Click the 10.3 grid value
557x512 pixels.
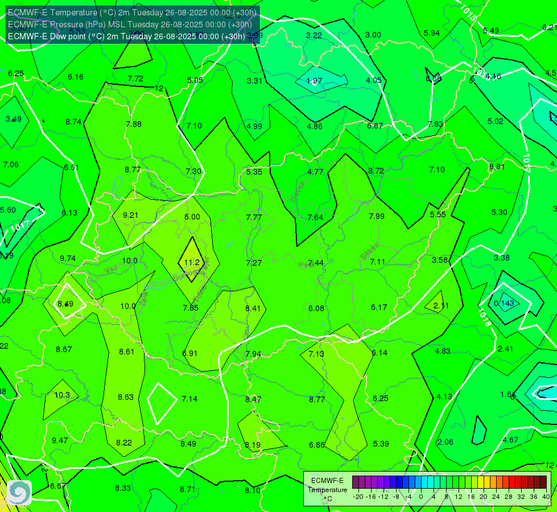(x=62, y=395)
